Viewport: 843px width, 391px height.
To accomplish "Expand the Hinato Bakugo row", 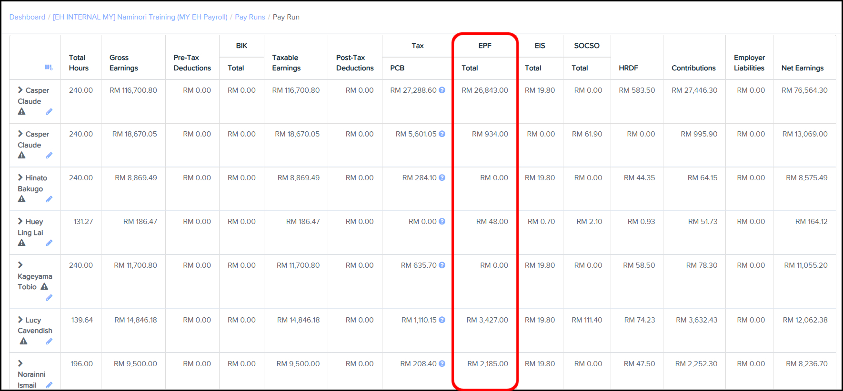I will point(20,177).
